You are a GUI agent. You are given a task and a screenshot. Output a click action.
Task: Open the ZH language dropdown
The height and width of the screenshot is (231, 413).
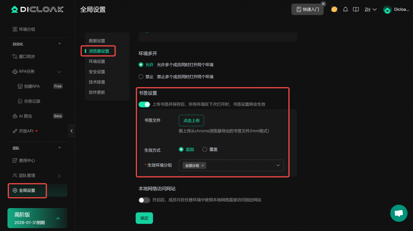(x=370, y=10)
